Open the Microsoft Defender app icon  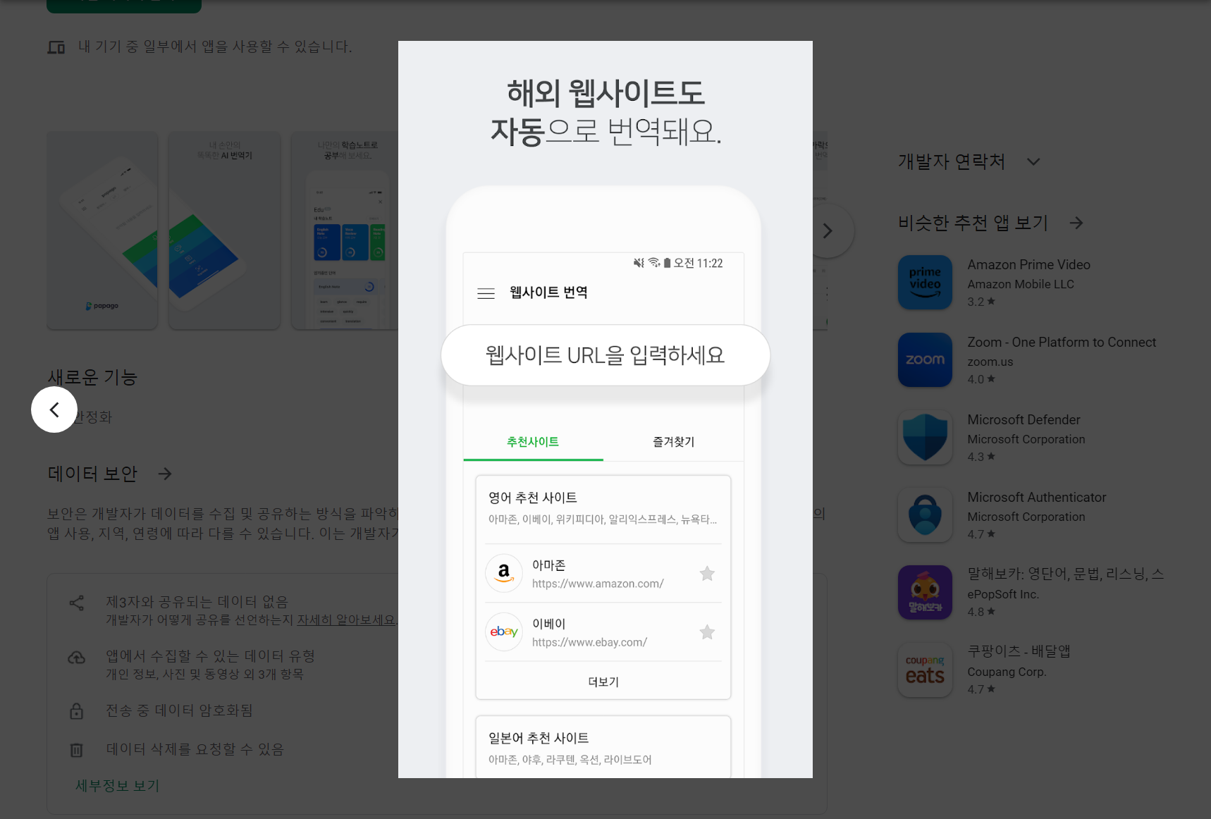925,437
